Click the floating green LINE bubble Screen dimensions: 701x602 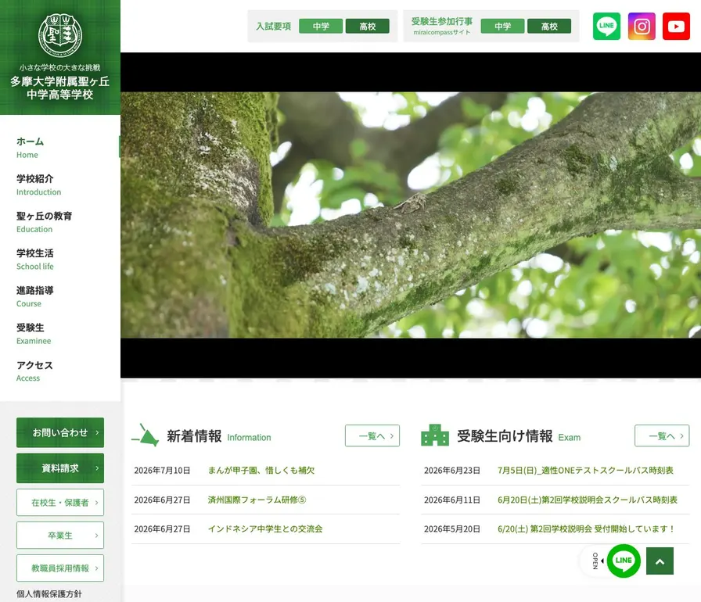click(x=624, y=561)
